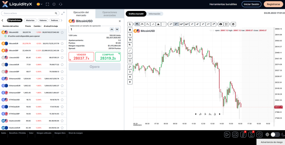
Task: Expand asset list with diagonal arrows icon
Action: (63, 13)
